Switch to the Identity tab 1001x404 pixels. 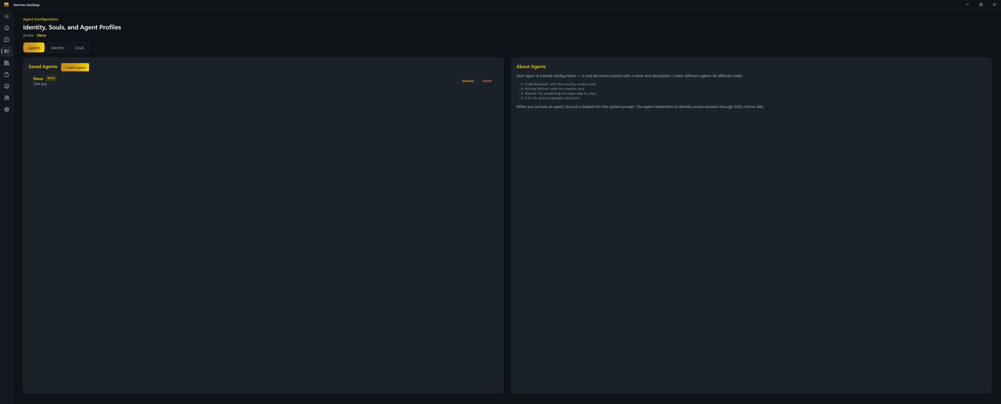57,48
